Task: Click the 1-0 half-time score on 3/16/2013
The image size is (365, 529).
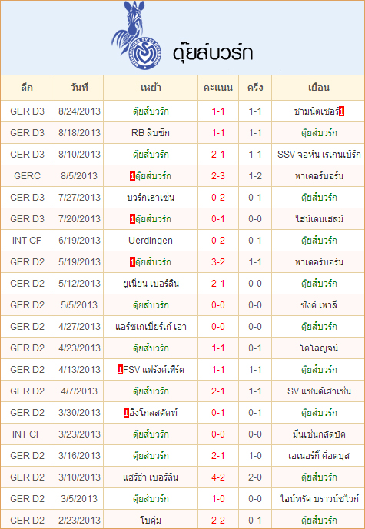Action: [x=255, y=456]
